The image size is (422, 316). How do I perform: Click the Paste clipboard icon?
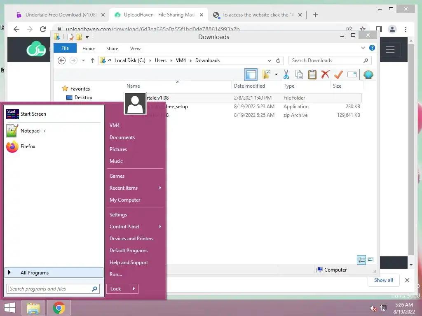click(312, 74)
